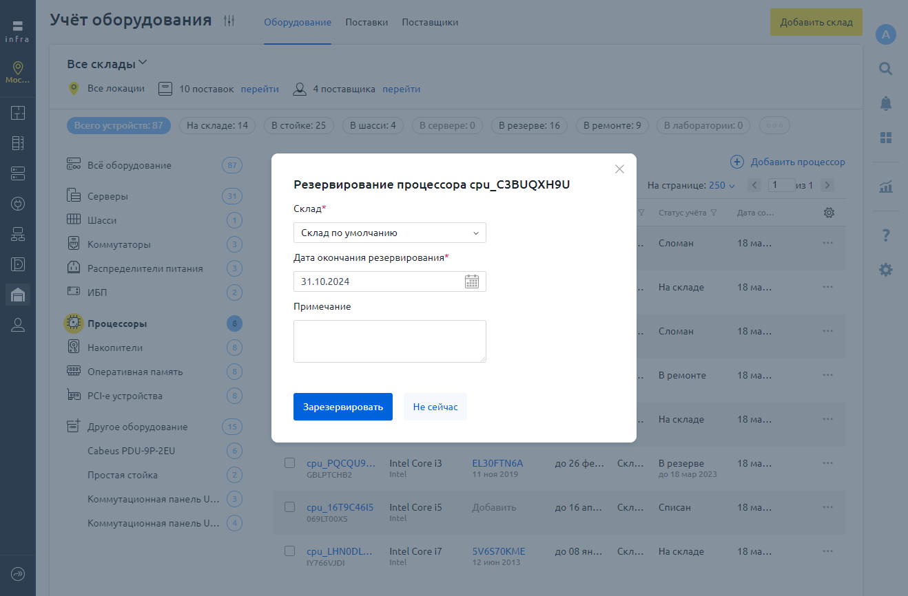Change the На странице 250 page size
The width and height of the screenshot is (908, 596).
[x=721, y=185]
